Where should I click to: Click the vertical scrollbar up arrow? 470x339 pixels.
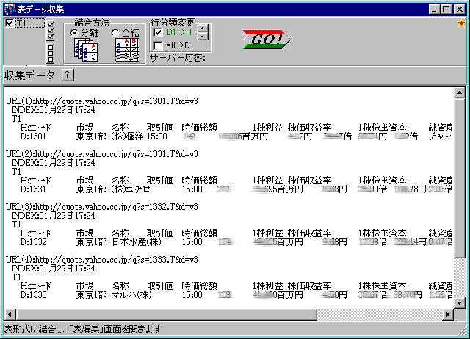[x=460, y=93]
